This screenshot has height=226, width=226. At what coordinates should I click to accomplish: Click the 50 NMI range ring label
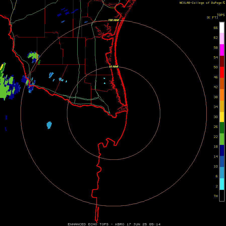click(114, 67)
